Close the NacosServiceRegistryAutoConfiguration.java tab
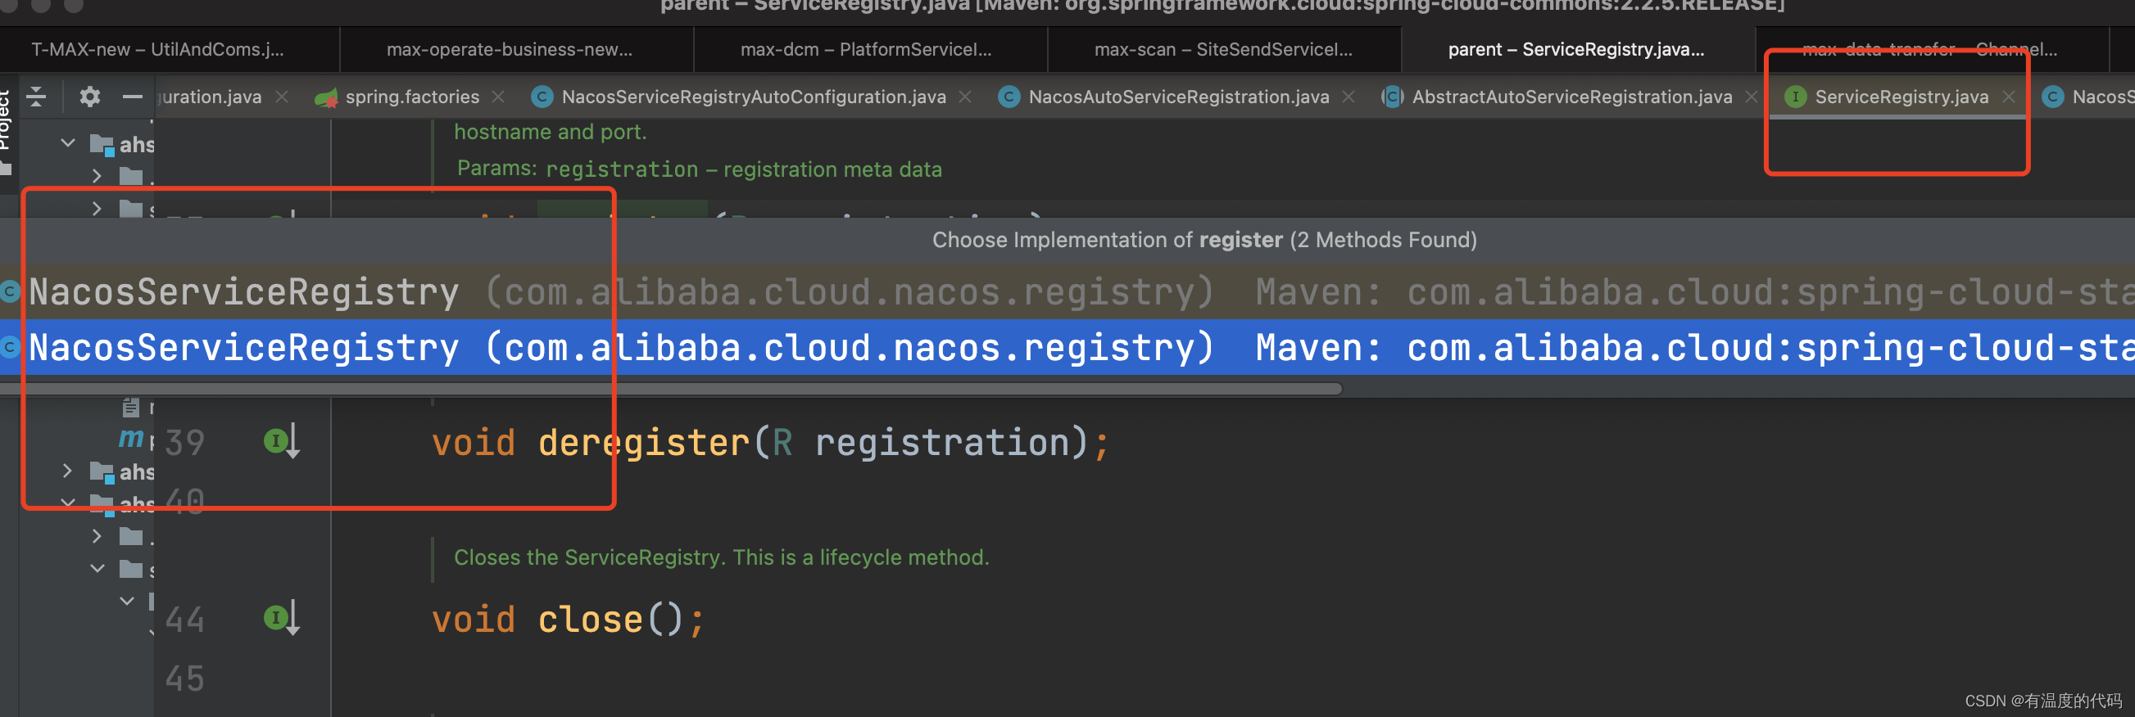This screenshot has width=2135, height=717. [965, 97]
